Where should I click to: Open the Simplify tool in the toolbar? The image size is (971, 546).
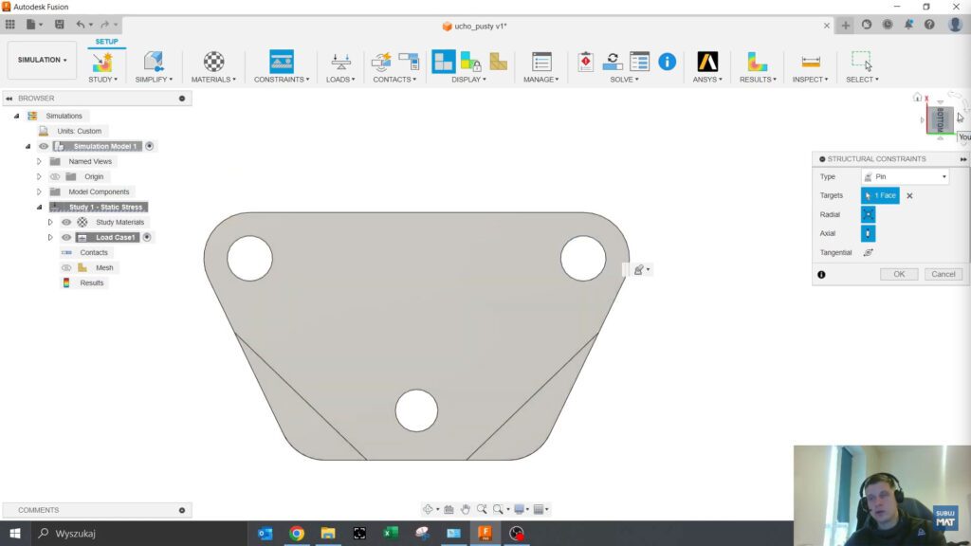153,63
